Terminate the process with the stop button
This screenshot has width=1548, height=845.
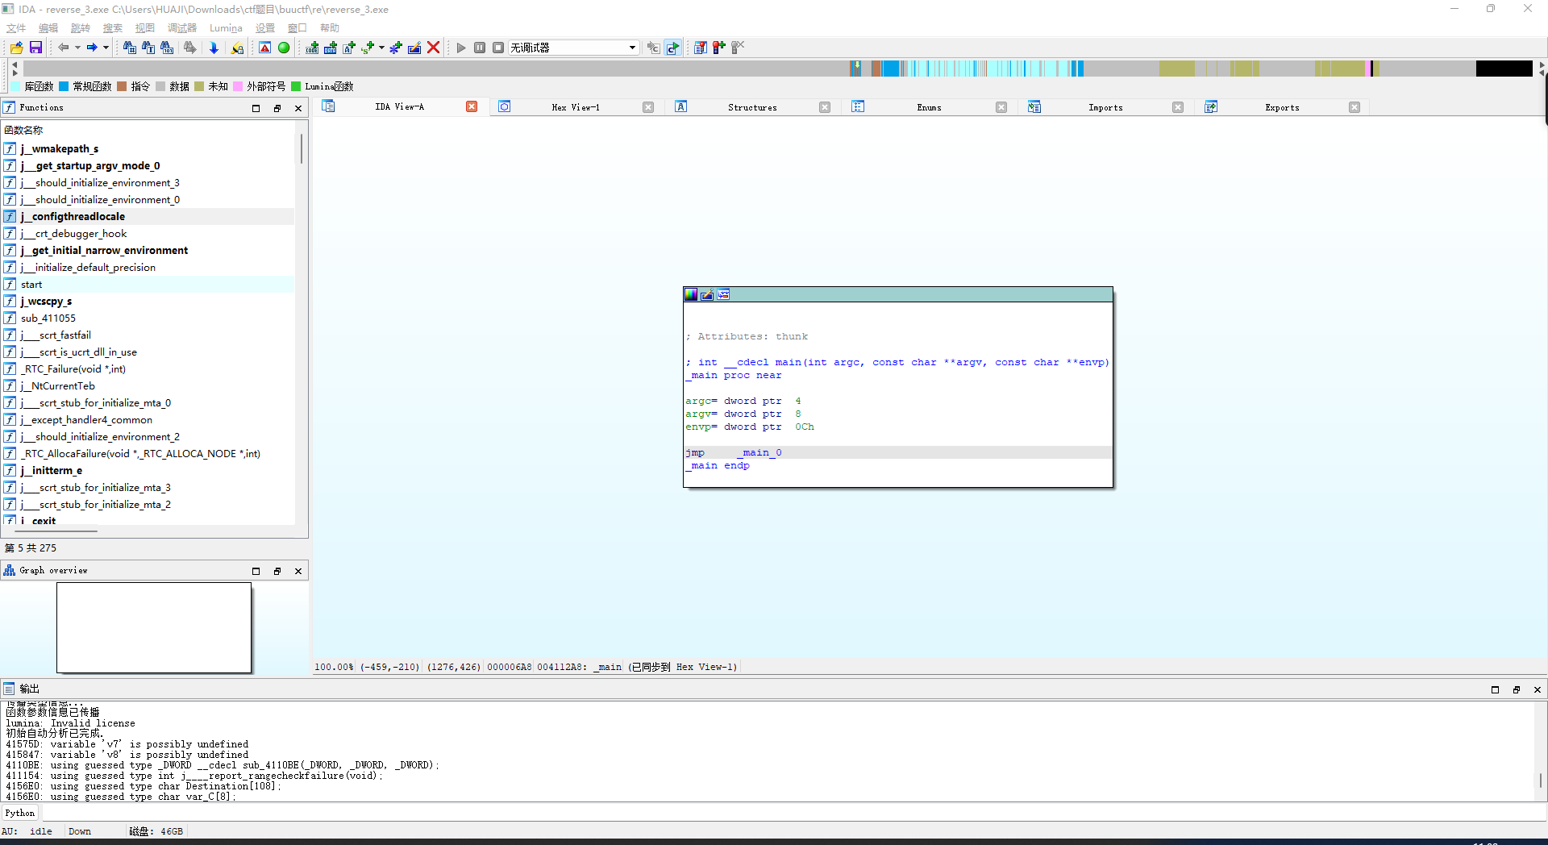pyautogui.click(x=498, y=48)
